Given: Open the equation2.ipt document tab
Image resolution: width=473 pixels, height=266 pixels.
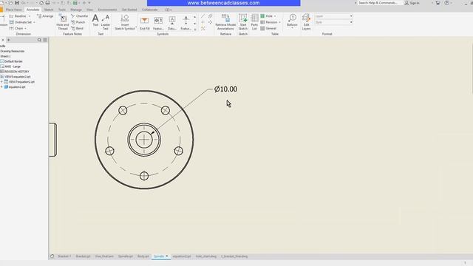Looking at the screenshot, I should (182, 256).
